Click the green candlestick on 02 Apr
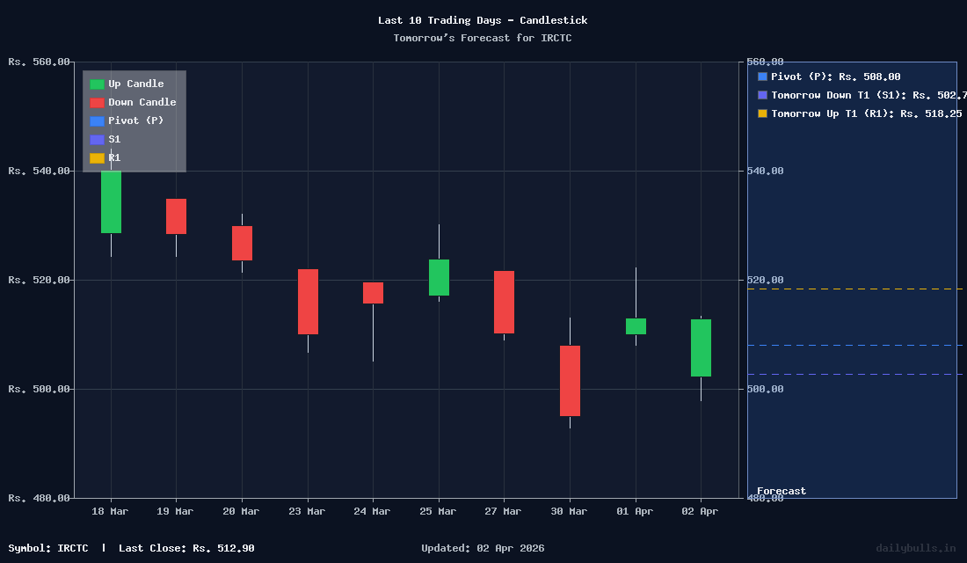Viewport: 967px width, 563px height. tap(700, 347)
